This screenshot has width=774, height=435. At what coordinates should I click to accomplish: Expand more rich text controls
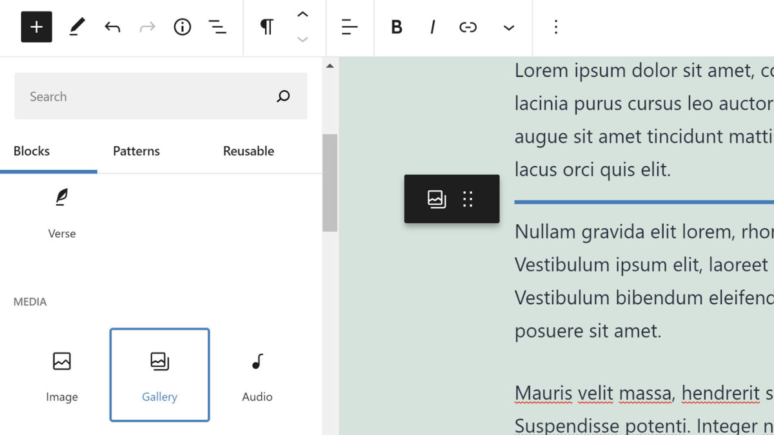(x=509, y=28)
